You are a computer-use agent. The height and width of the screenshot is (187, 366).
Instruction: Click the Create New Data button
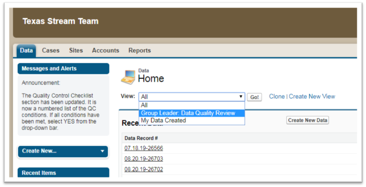(x=307, y=120)
